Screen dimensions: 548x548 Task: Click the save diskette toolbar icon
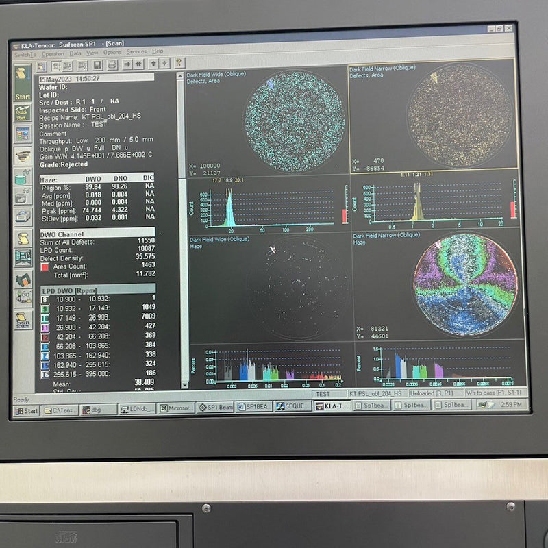97,65
